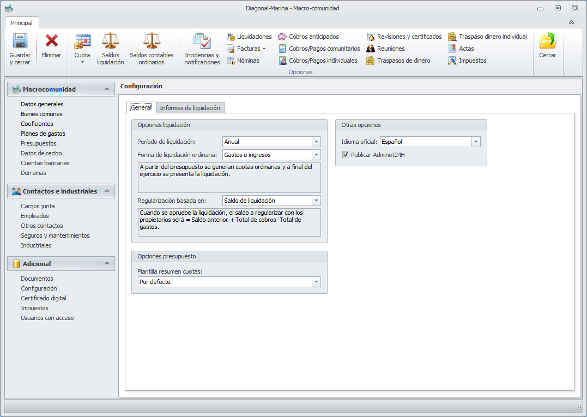
Task: Open the Plantilla resumen cuotas dropdown
Action: click(316, 282)
